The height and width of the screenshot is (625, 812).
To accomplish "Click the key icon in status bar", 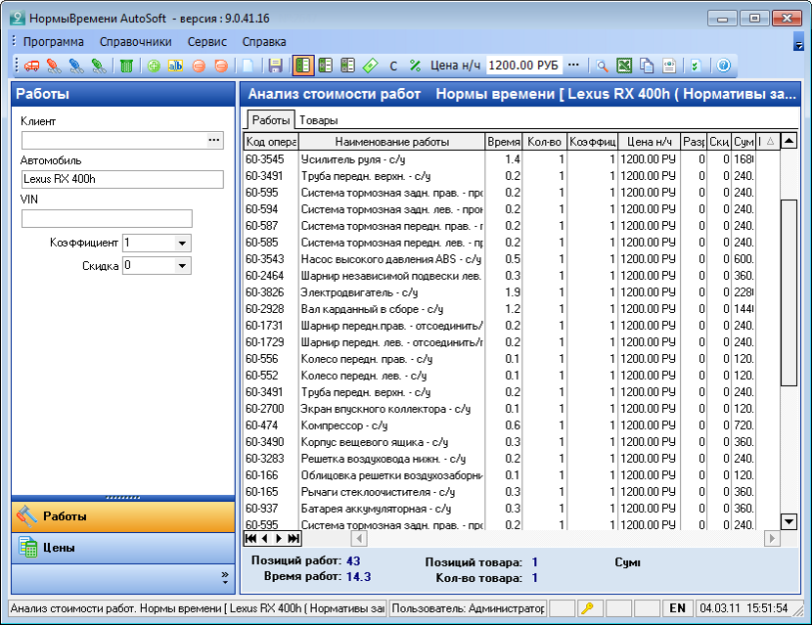I will [590, 608].
